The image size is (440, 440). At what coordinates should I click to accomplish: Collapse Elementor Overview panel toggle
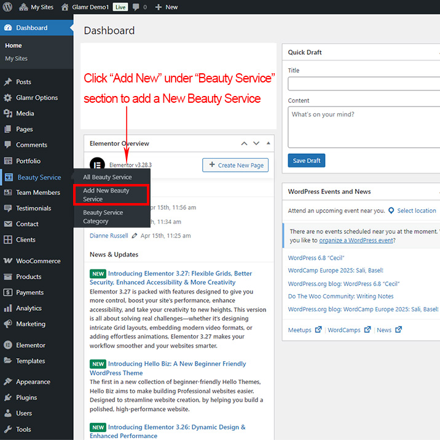click(269, 143)
